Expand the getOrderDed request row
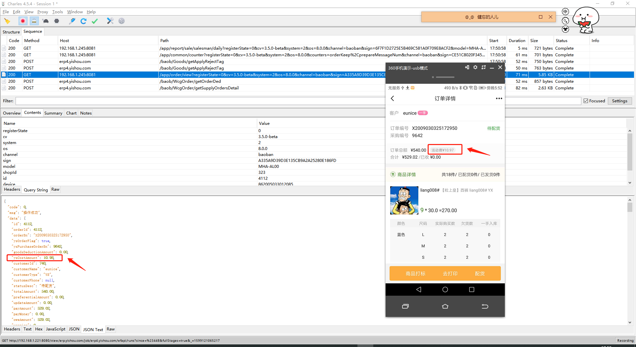636x347 pixels. [4, 81]
